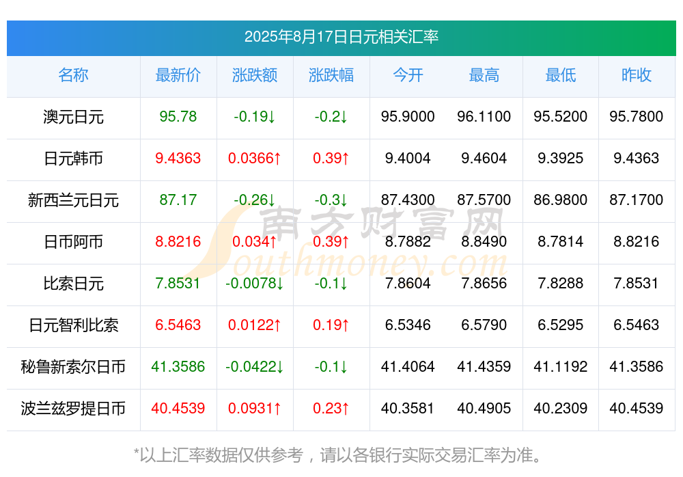
Task: Select the 新西兰元日元 row name
Action: click(73, 200)
